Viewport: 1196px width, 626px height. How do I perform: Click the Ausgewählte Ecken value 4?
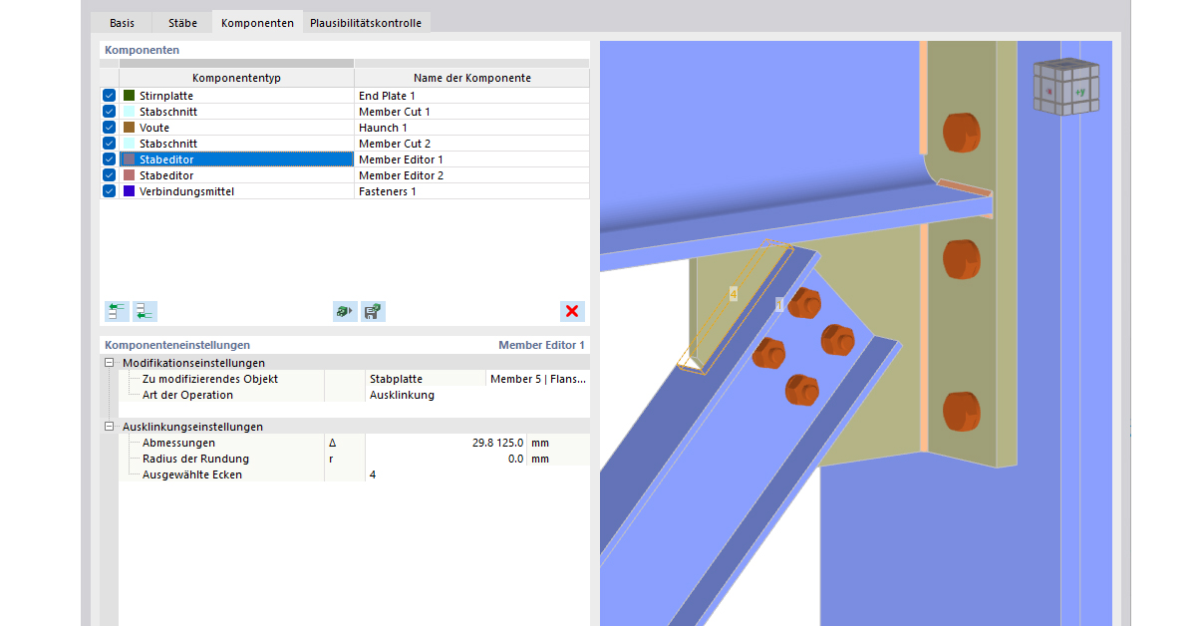click(x=477, y=474)
